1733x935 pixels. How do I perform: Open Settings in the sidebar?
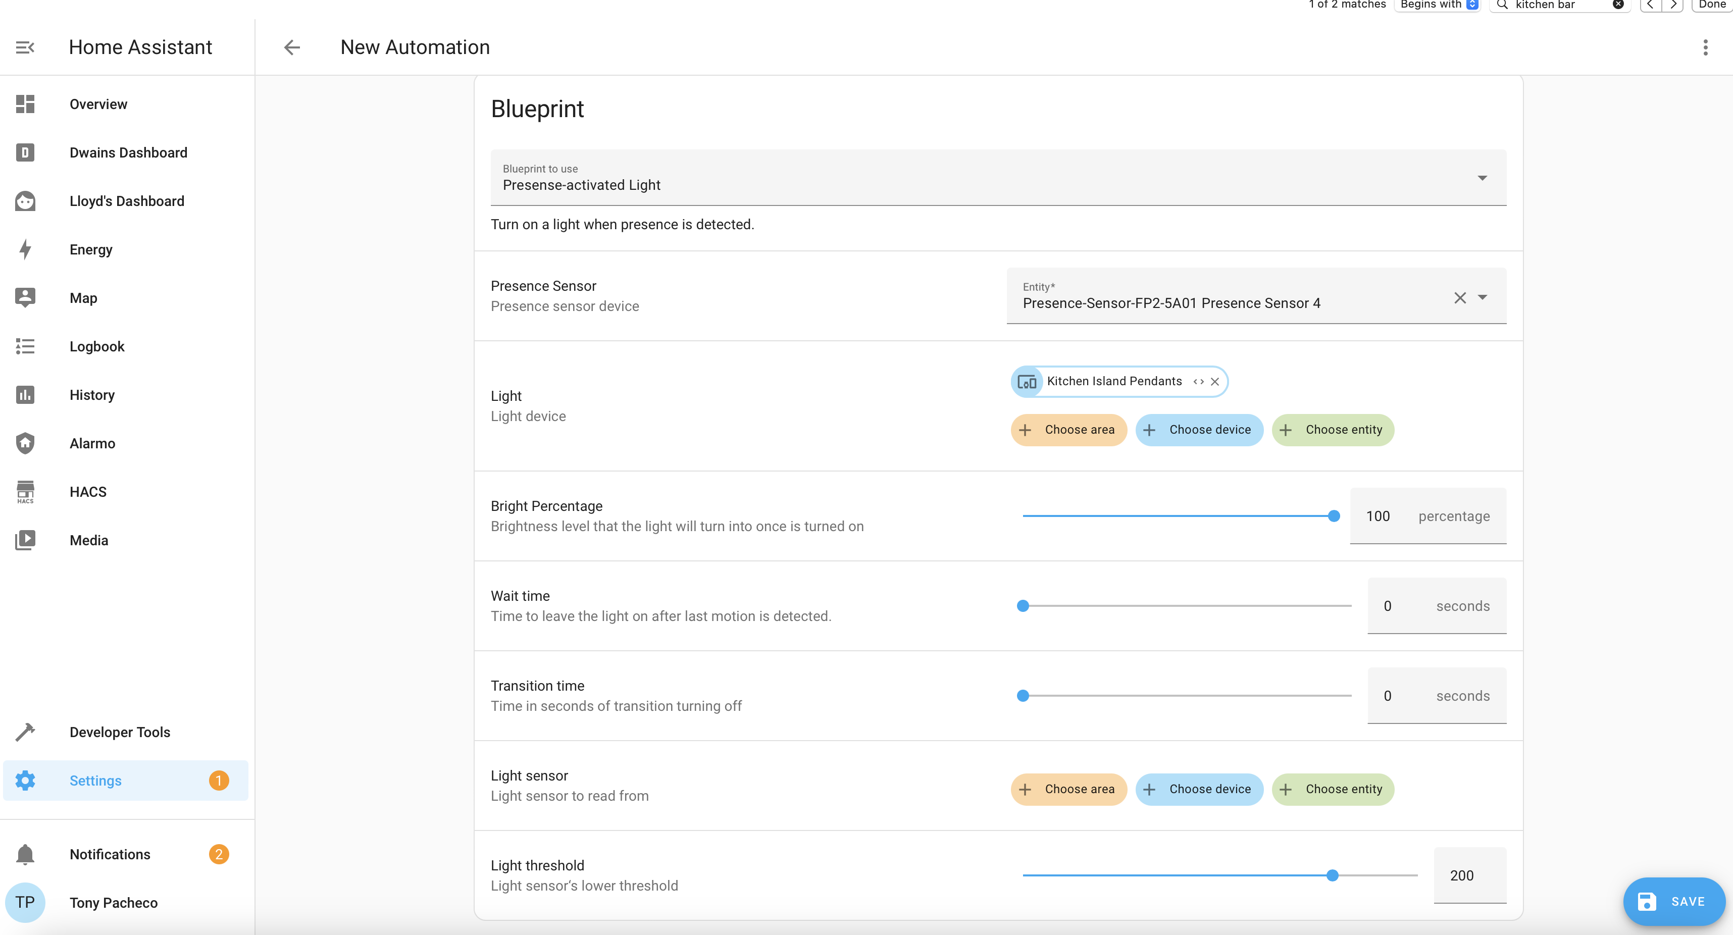click(x=95, y=781)
